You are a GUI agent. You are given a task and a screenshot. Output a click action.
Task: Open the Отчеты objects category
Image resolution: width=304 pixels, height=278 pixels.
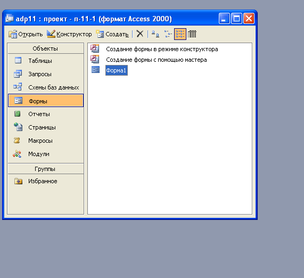(46, 114)
